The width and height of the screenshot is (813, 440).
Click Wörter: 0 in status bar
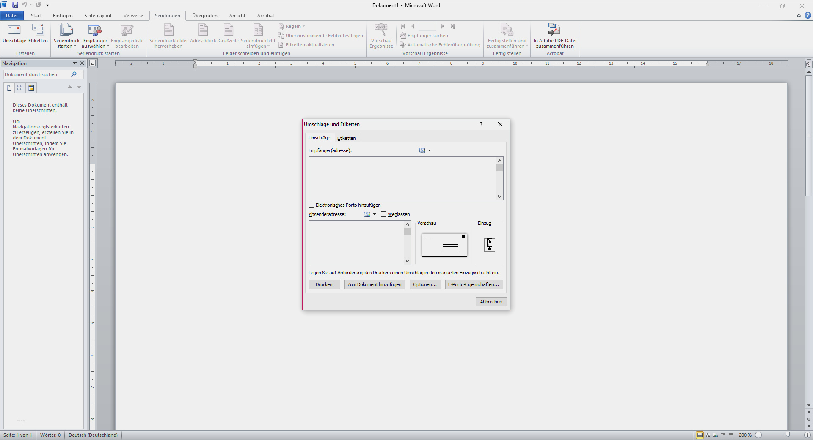50,435
